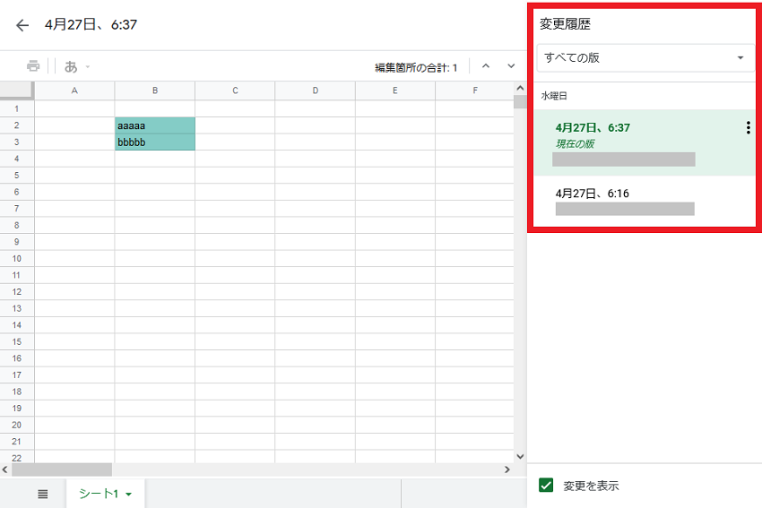
Task: Toggle the 変更を表示 checkbox
Action: pos(546,486)
